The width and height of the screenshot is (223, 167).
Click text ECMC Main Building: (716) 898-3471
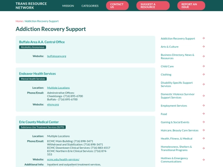coord(70,141)
